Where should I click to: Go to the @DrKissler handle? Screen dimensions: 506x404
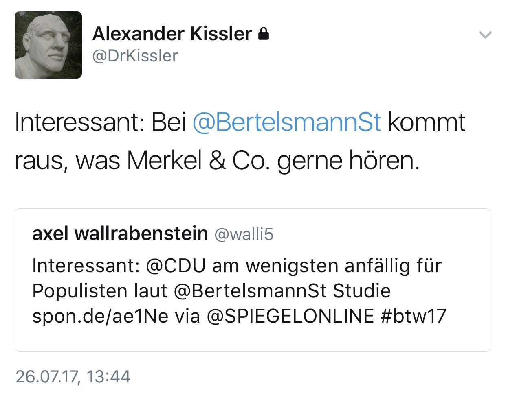click(x=135, y=56)
